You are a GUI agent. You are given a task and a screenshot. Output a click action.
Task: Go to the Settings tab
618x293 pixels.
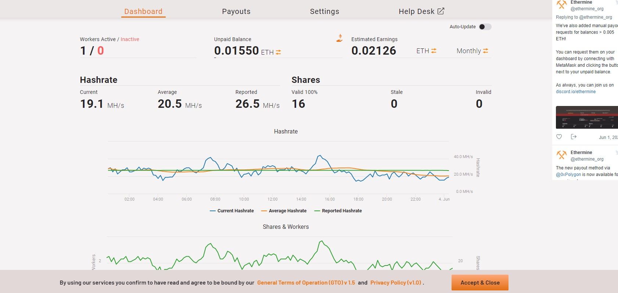(x=324, y=11)
